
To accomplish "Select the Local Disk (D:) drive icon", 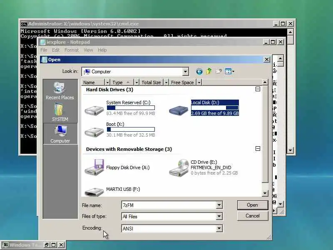I will click(179, 110).
